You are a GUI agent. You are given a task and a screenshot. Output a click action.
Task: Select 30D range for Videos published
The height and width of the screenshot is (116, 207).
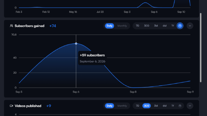[146, 106]
